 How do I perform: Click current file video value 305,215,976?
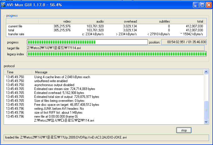pyautogui.click(x=62, y=26)
